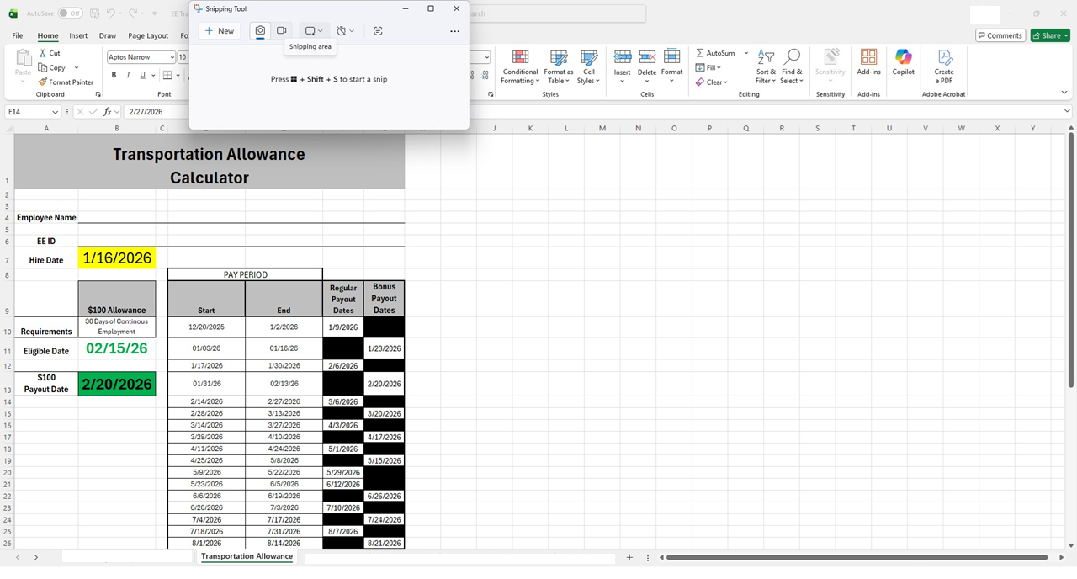
Task: Launch Copilot from the ribbon
Action: [904, 62]
